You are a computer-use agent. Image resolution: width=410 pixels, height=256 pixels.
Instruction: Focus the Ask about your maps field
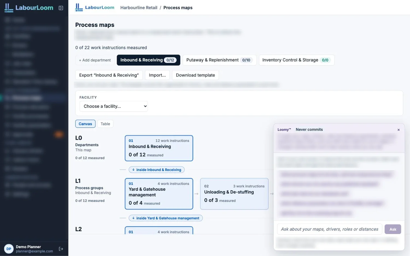(330, 229)
